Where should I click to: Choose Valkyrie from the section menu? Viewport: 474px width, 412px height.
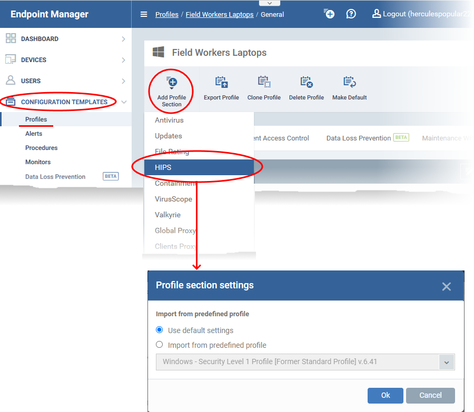[199, 215]
